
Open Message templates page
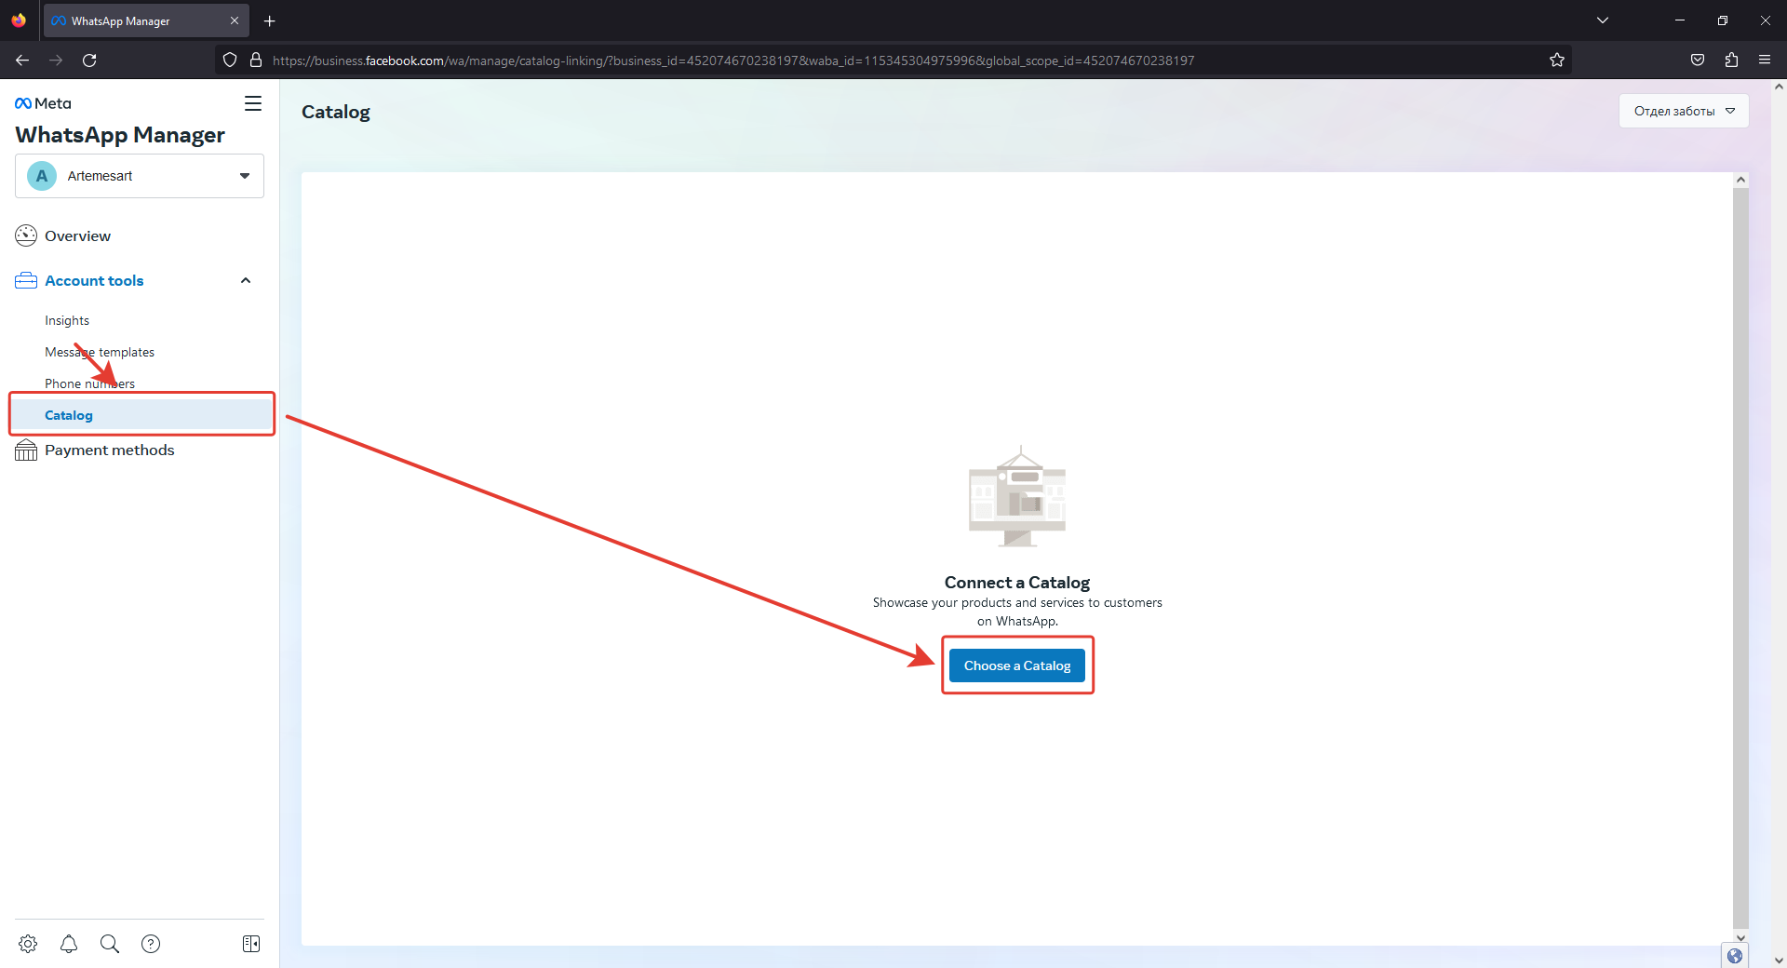point(100,352)
